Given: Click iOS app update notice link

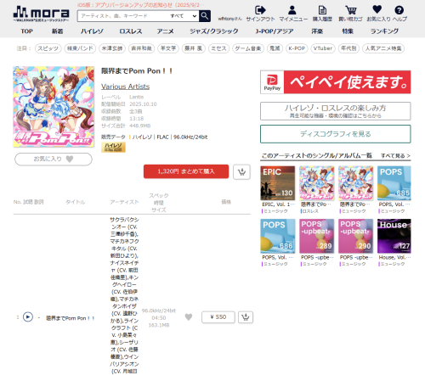Looking at the screenshot, I should pos(140,5).
